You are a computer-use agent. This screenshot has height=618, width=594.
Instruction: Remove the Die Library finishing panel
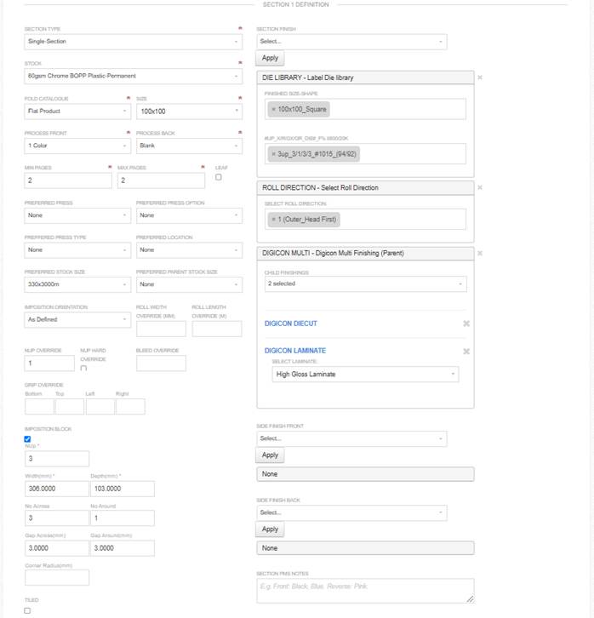click(x=479, y=77)
